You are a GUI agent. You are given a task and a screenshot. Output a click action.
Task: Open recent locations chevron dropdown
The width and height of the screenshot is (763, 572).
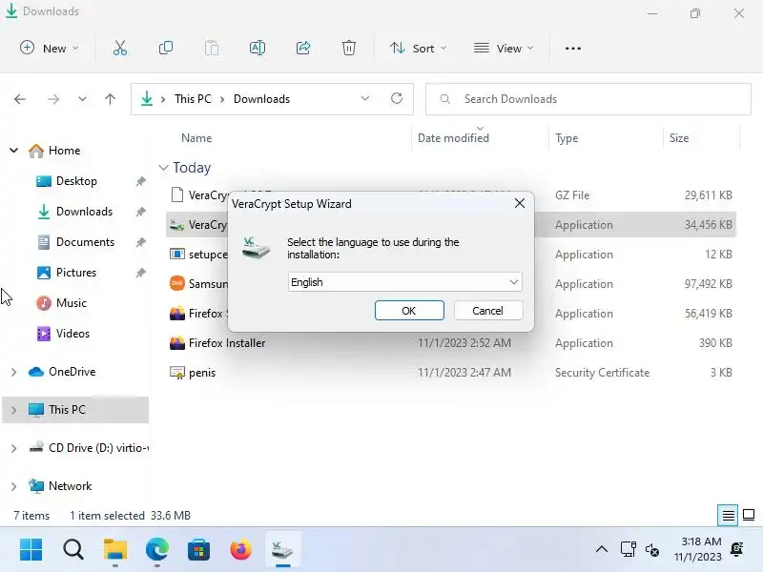(x=82, y=99)
